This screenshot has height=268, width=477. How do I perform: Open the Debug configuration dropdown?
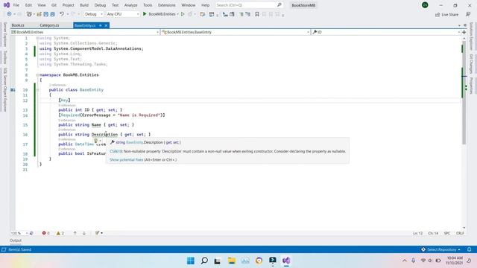pos(94,14)
